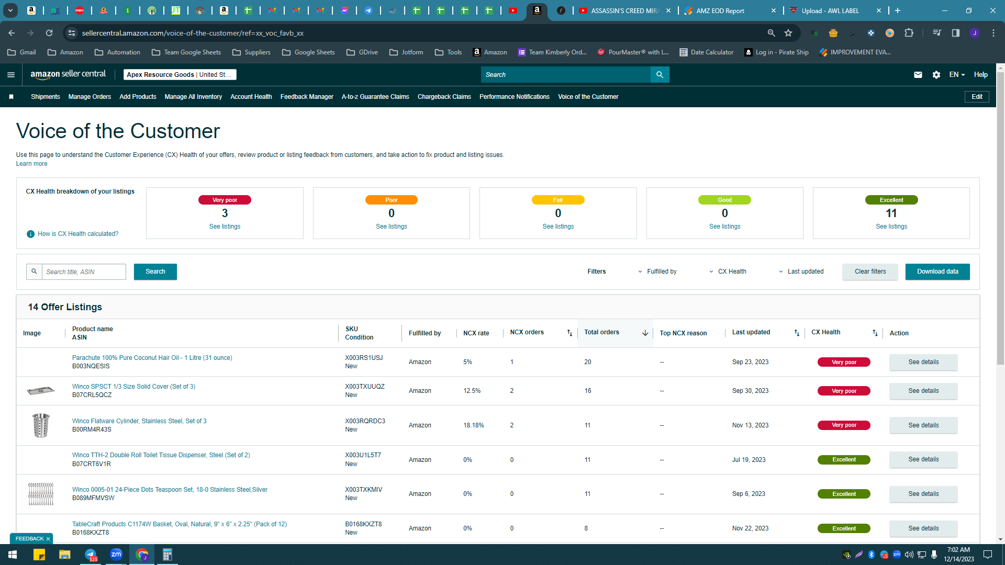Open a new browser tab
The image size is (1005, 565).
coord(898,10)
